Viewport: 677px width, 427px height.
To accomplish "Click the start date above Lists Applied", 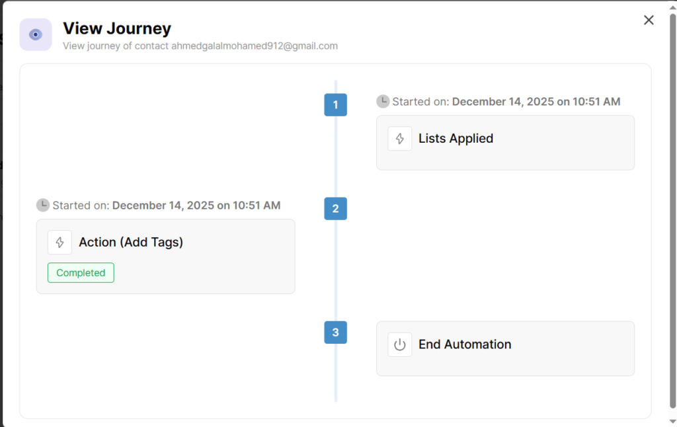I will 536,102.
